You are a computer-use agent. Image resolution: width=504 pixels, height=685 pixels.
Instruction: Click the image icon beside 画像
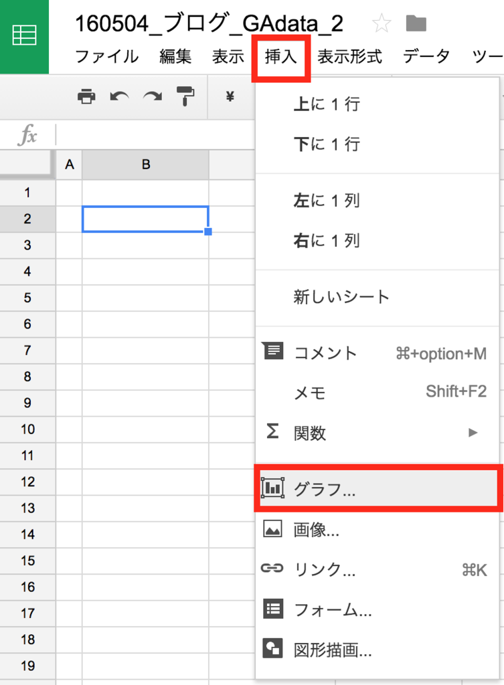tap(272, 529)
